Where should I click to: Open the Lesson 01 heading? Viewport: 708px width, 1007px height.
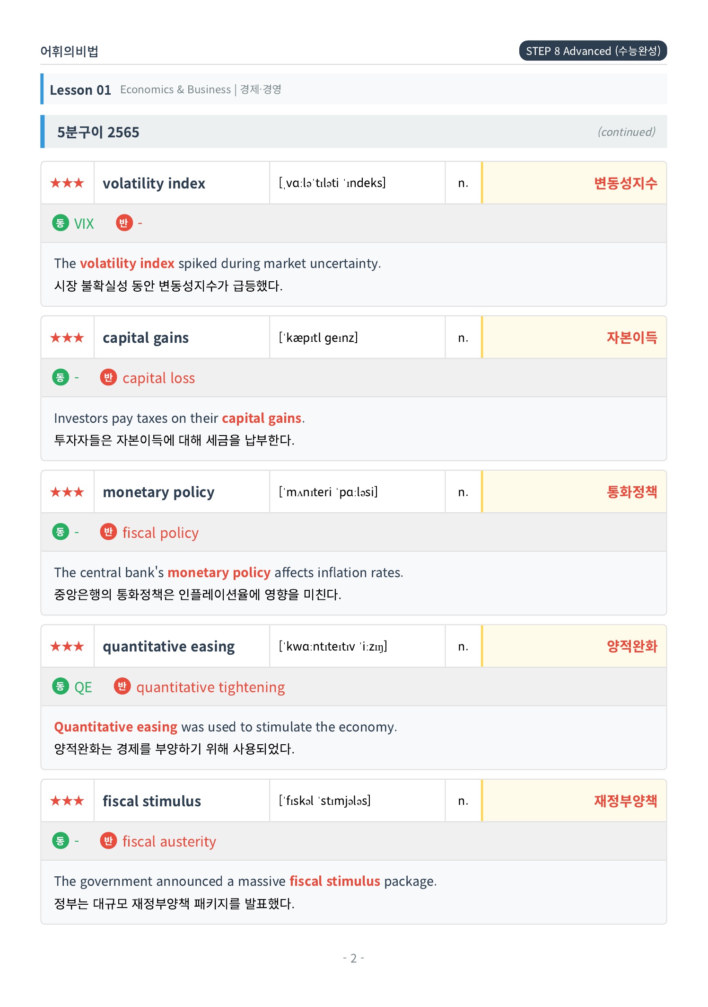[x=80, y=89]
